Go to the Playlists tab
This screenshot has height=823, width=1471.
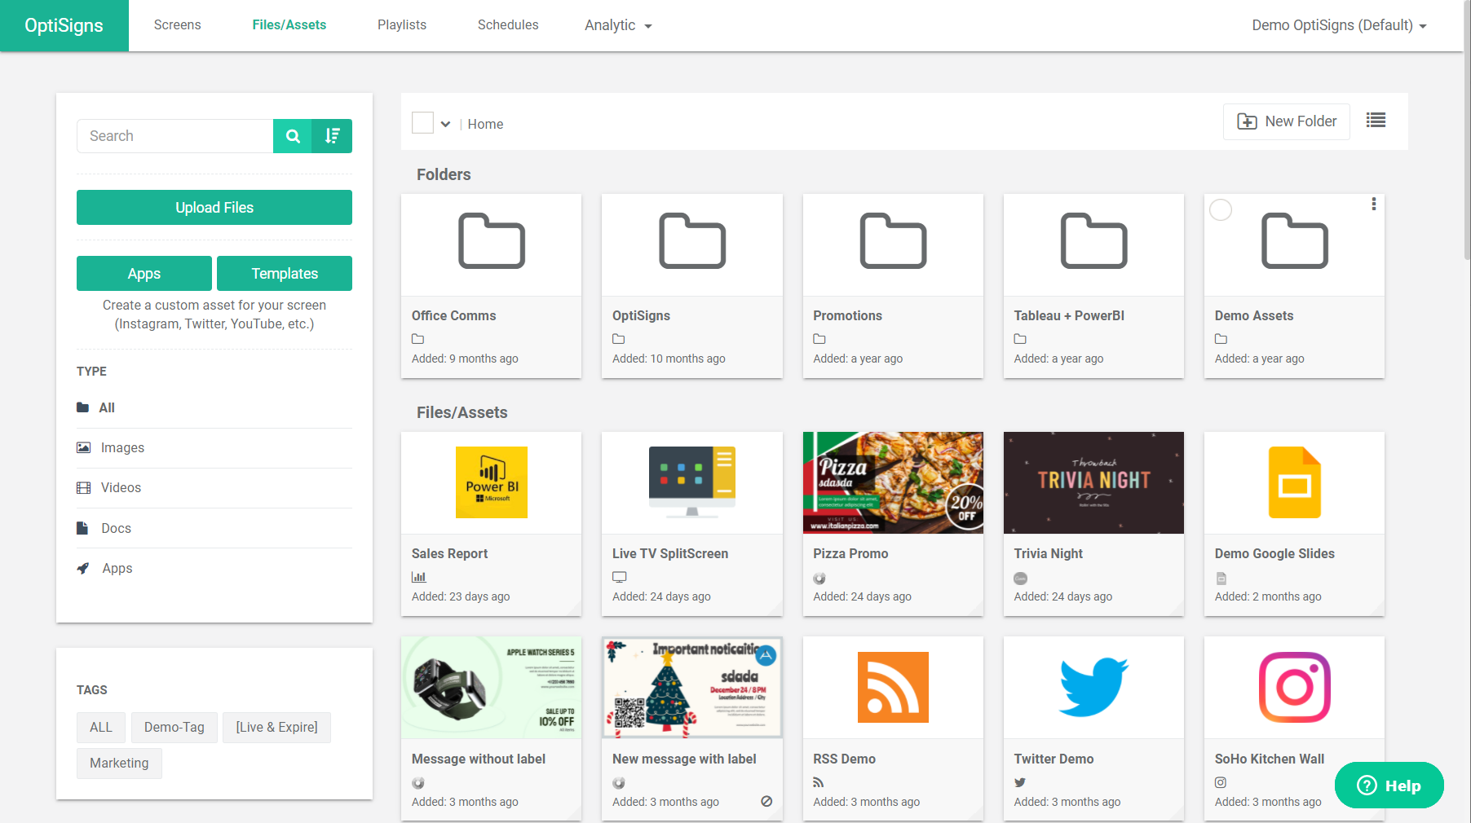[x=401, y=25]
